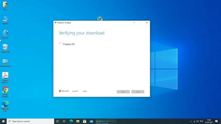Open network status tray icon
The height and width of the screenshot is (124, 221).
pyautogui.click(x=194, y=121)
